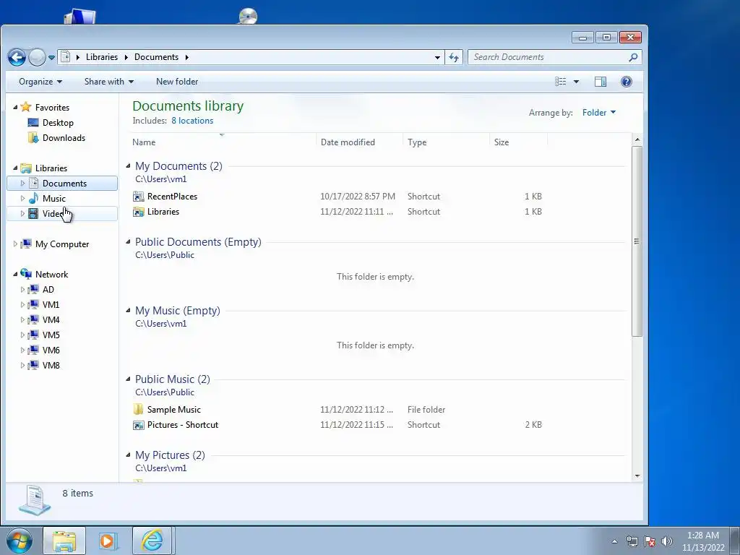The width and height of the screenshot is (740, 555).
Task: Collapse the Favorites group
Action: point(15,108)
